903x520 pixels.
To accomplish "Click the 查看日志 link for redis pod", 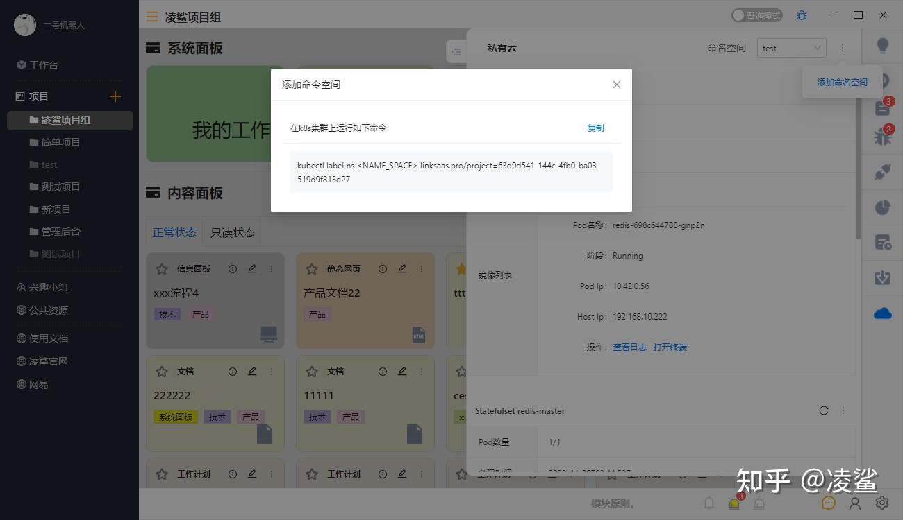I will [x=629, y=347].
